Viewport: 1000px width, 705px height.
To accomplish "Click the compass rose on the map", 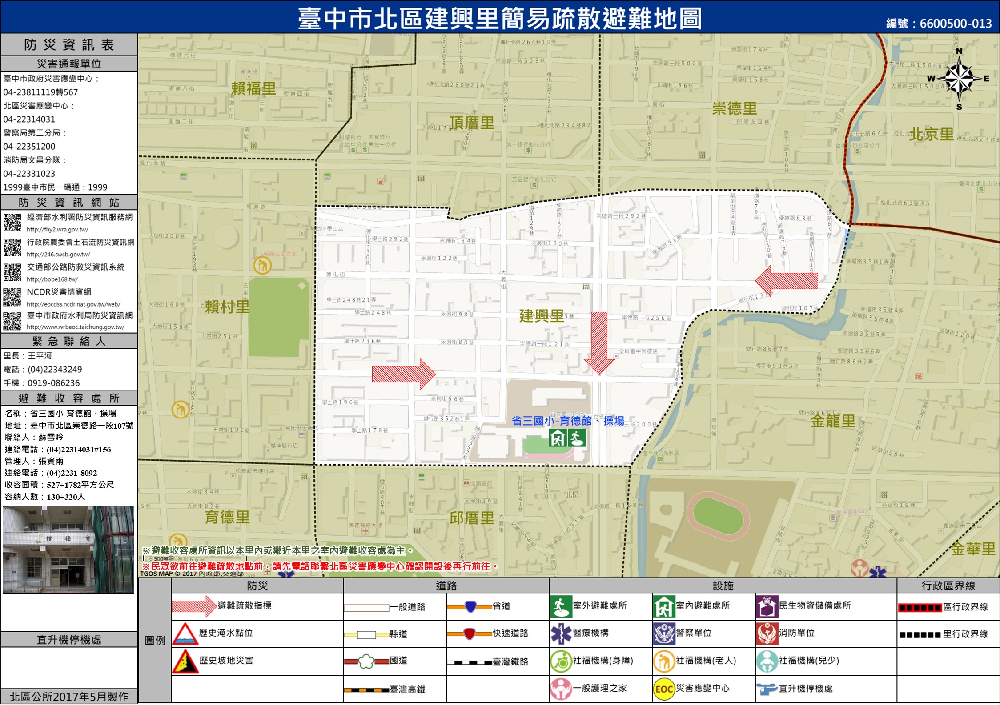I will point(960,79).
